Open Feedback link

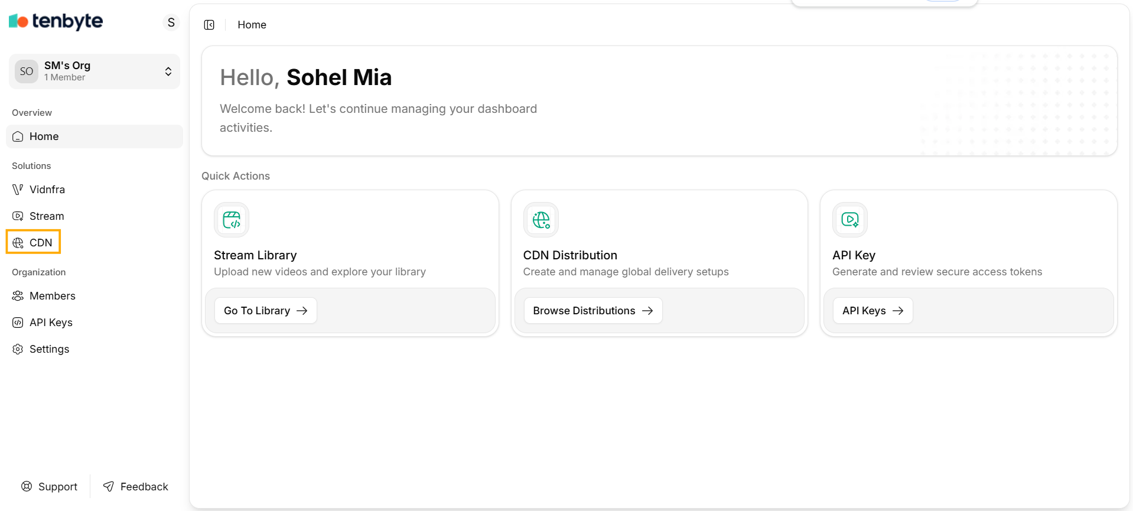(x=136, y=486)
